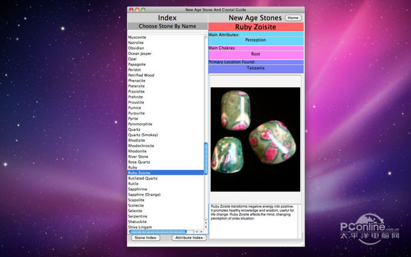The height and width of the screenshot is (257, 411).
Task: Click the horizontal scrollbar thumb under list
Action: (x=158, y=232)
